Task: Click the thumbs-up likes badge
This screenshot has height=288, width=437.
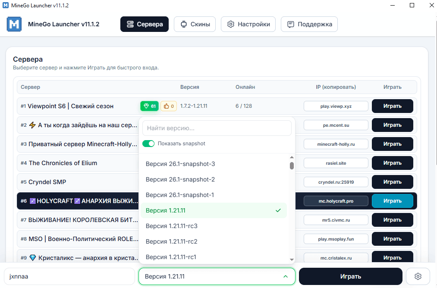Action: click(168, 106)
